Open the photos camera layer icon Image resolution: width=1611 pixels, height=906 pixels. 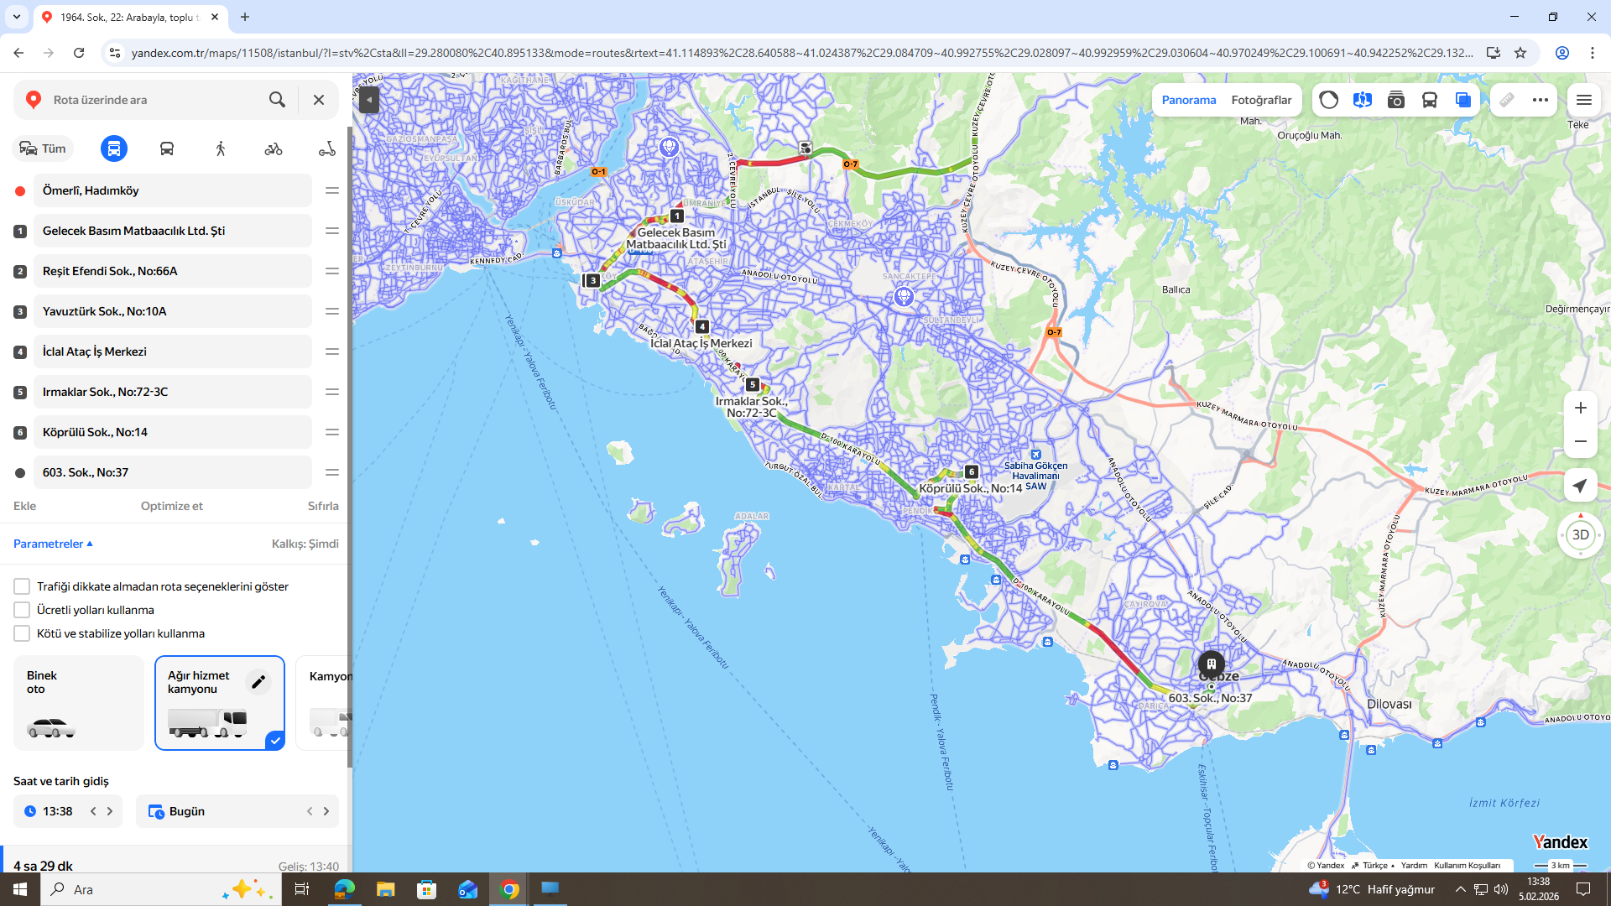(1396, 100)
